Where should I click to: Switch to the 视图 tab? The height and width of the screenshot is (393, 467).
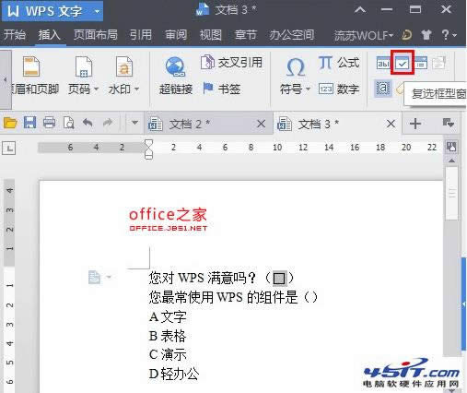point(211,35)
